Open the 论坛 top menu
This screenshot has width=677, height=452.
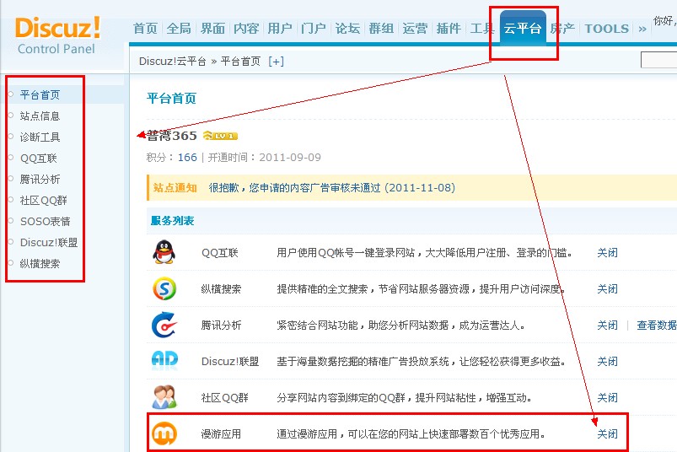(x=347, y=29)
